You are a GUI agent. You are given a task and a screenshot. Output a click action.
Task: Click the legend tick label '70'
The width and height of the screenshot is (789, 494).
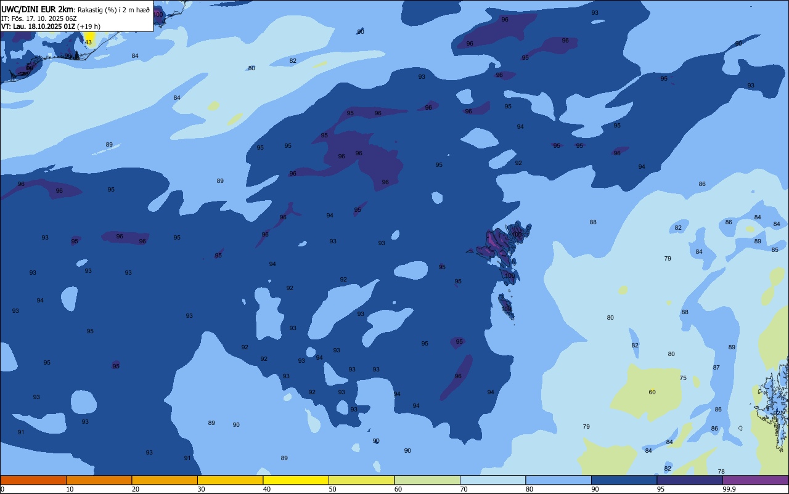pyautogui.click(x=464, y=489)
